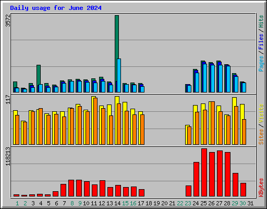Click day 28 on the x-axis
This screenshot has width=267, height=209.
tap(227, 203)
